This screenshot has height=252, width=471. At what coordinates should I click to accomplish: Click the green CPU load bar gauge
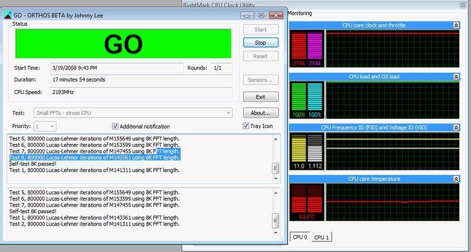(299, 96)
